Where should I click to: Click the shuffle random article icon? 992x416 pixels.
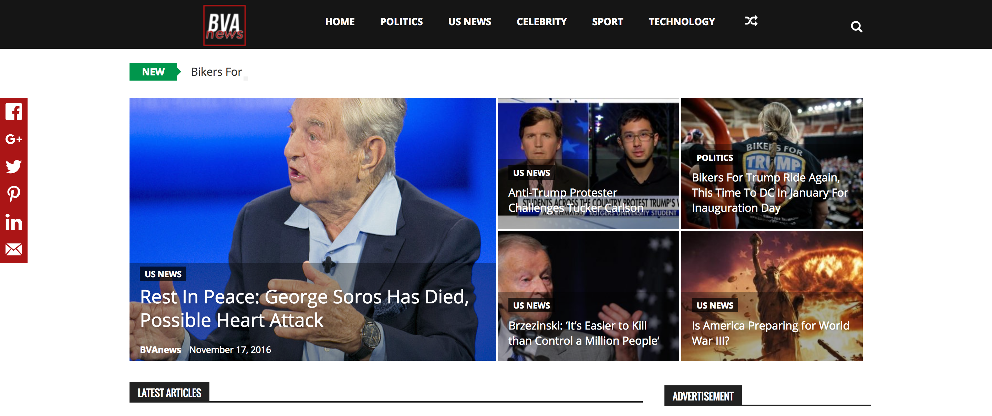point(751,21)
